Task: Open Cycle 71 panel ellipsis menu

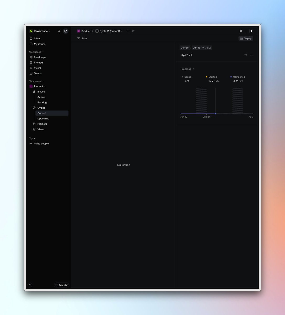Action: click(251, 55)
